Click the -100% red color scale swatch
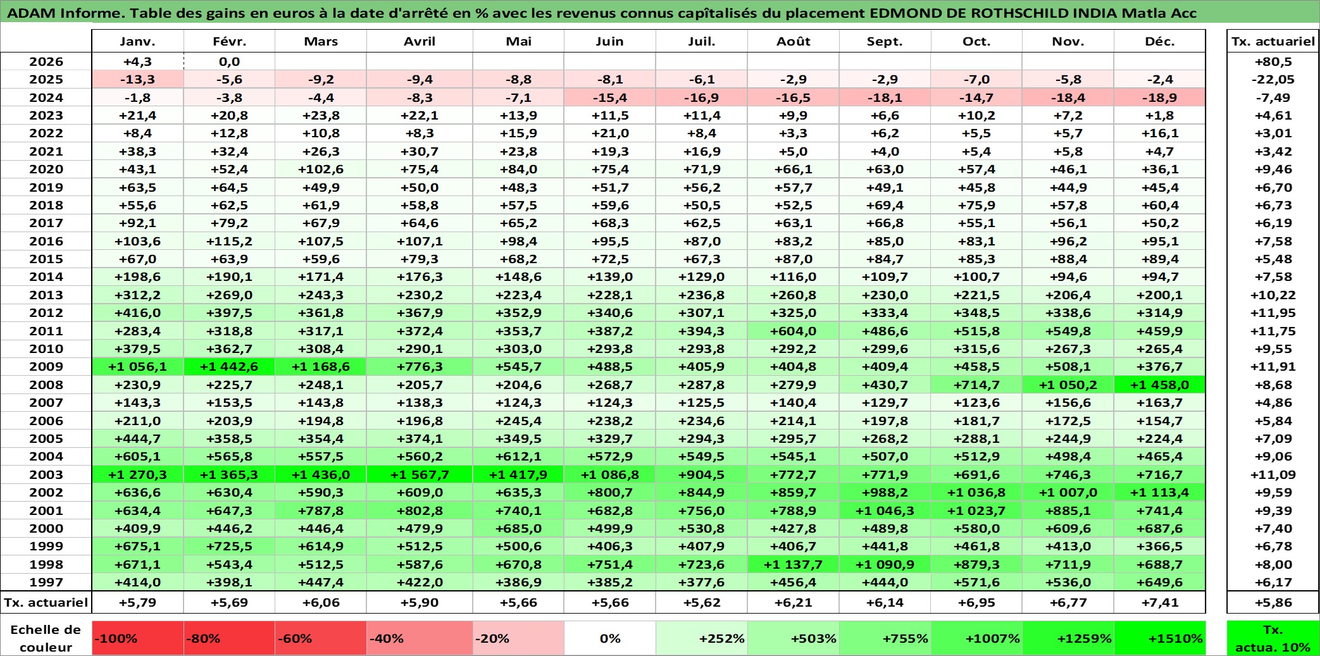The image size is (1320, 656). click(137, 638)
